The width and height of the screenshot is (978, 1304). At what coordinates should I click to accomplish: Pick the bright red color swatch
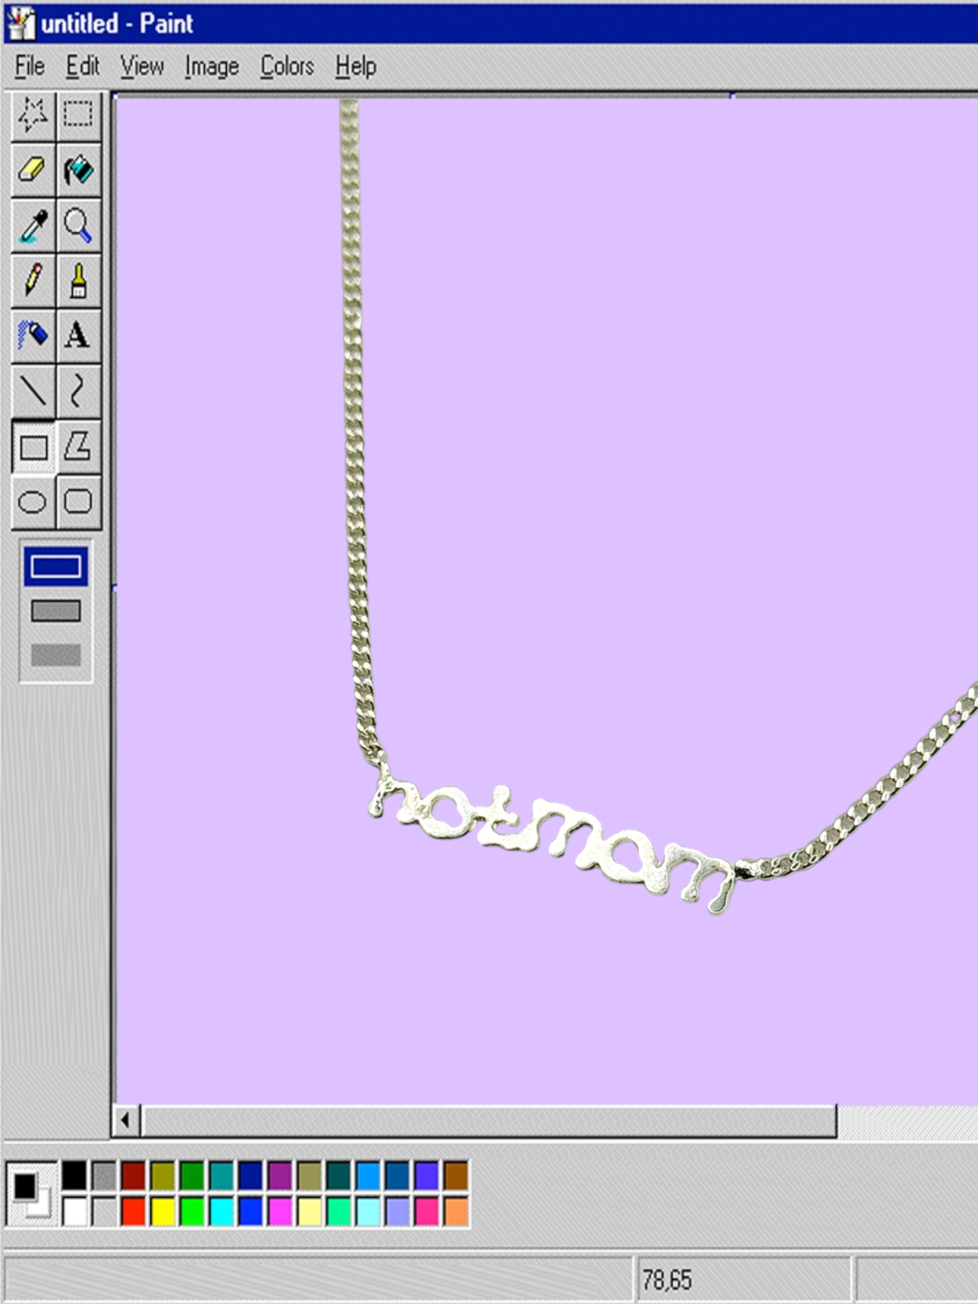pyautogui.click(x=133, y=1212)
